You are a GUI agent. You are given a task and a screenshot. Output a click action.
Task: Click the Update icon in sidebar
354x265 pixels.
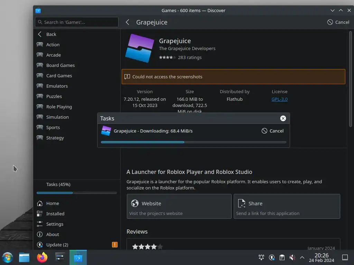pos(40,245)
